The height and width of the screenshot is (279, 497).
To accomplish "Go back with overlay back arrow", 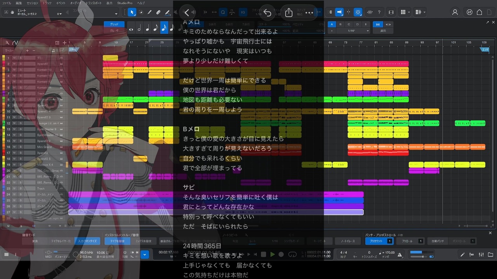I will pos(187,12).
